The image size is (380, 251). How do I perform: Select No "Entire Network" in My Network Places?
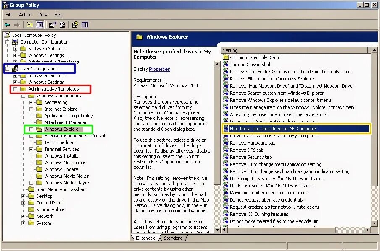point(271,186)
